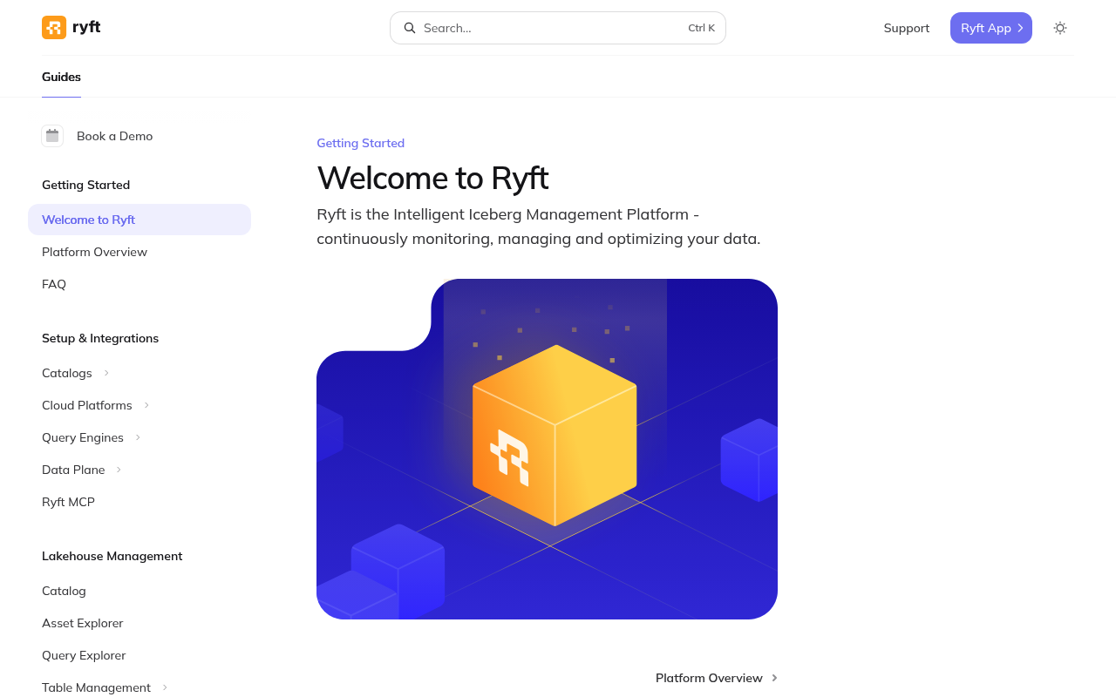Image resolution: width=1116 pixels, height=697 pixels.
Task: Expand the Catalogs section chevron
Action: pyautogui.click(x=106, y=373)
